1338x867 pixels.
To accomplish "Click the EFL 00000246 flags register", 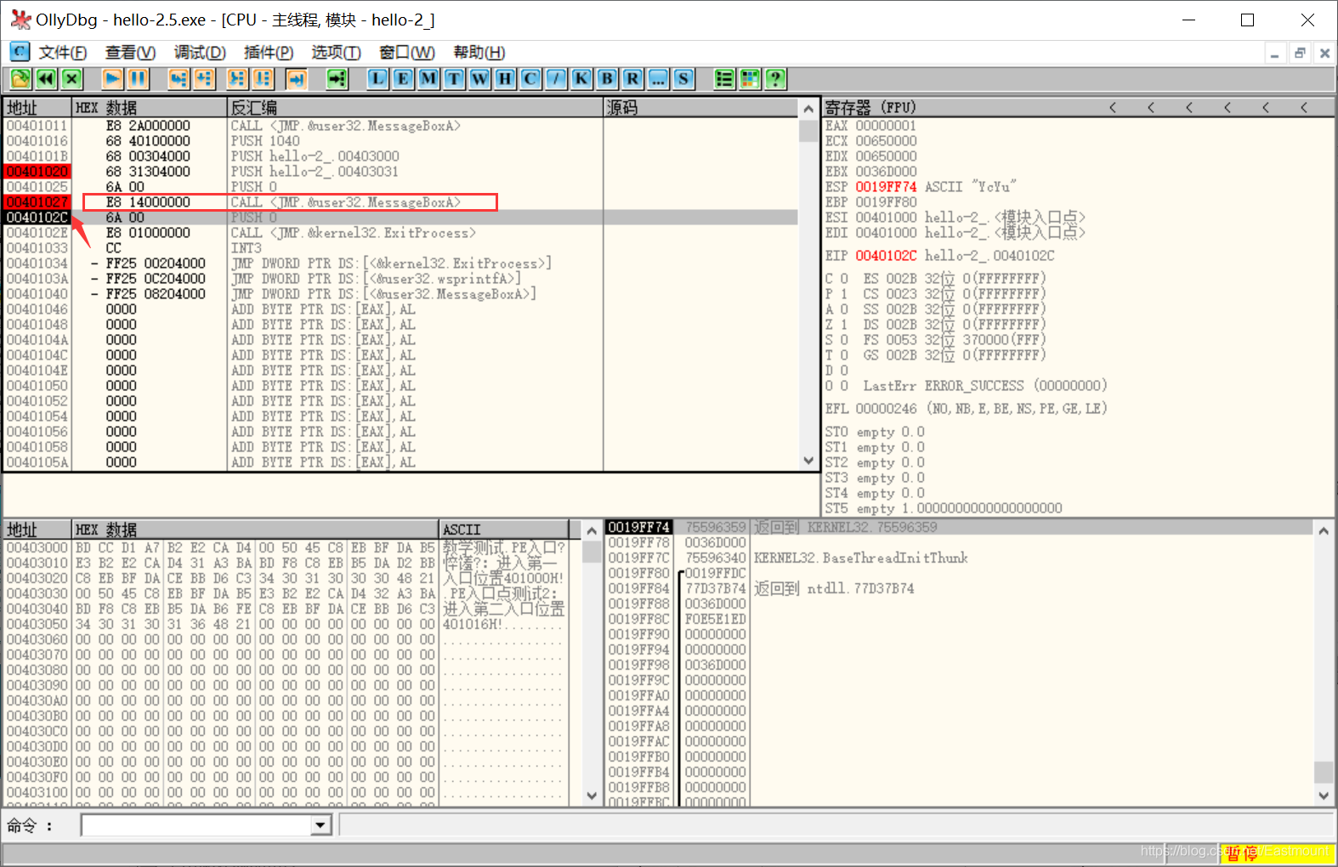I will [886, 409].
